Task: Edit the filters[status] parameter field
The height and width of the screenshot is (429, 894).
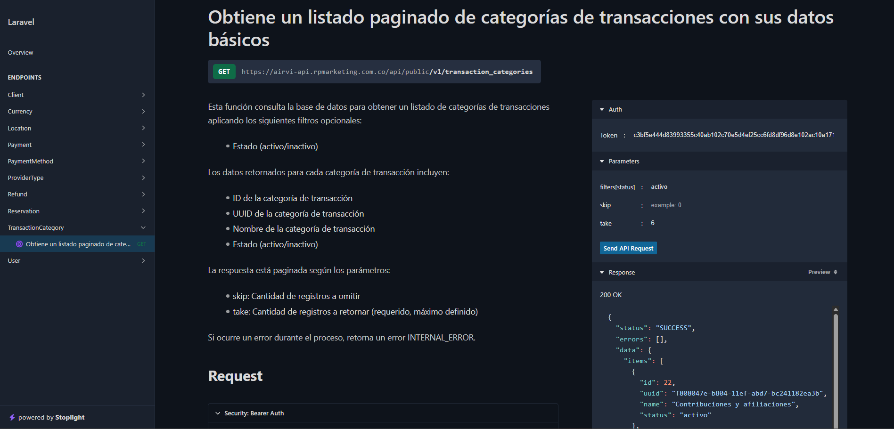Action: pos(740,187)
